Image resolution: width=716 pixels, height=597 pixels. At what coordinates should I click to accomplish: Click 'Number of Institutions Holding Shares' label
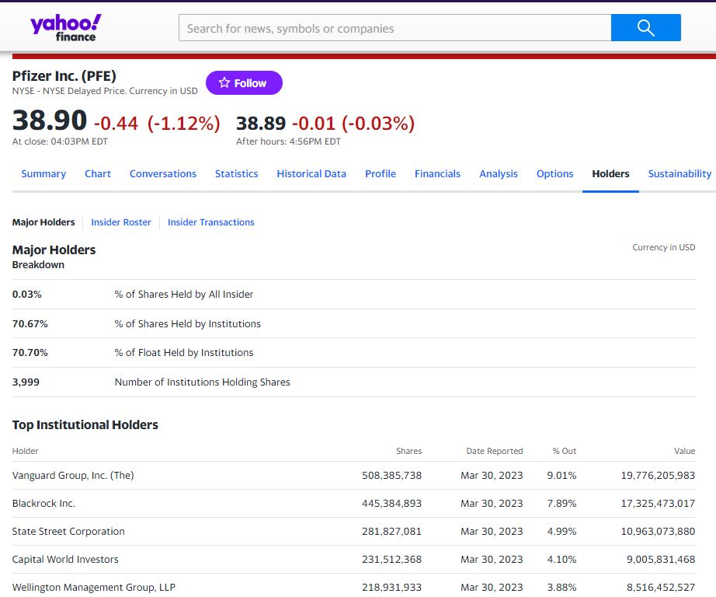tap(202, 382)
